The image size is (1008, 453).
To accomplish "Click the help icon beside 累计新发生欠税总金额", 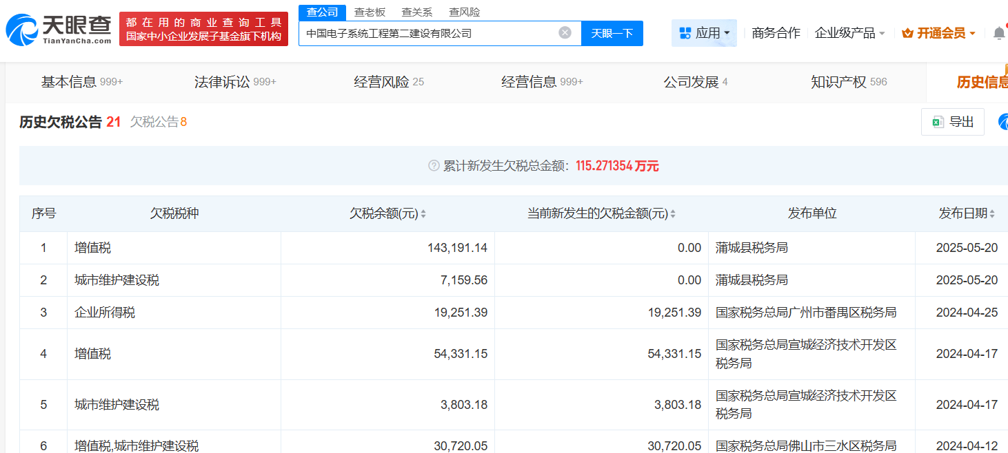I will coord(434,166).
